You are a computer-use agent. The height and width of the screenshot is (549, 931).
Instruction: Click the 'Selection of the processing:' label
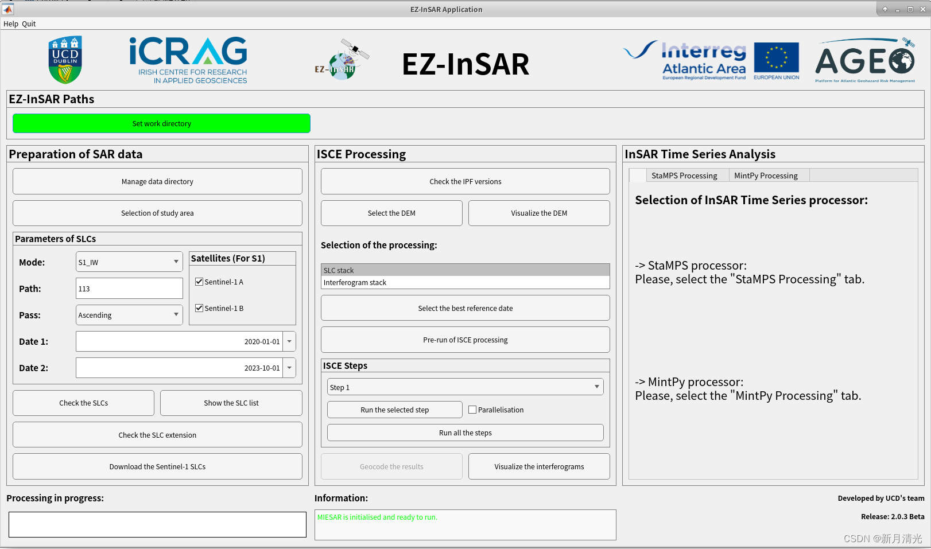pos(379,245)
